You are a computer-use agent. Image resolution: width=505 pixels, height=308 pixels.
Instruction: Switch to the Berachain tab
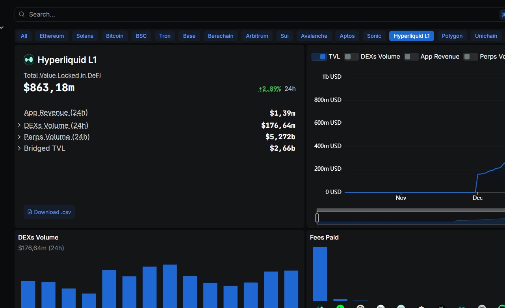coord(221,36)
